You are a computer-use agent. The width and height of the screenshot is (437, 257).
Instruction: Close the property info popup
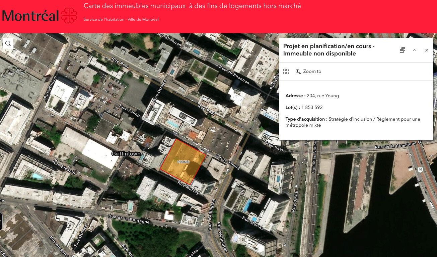click(x=427, y=50)
